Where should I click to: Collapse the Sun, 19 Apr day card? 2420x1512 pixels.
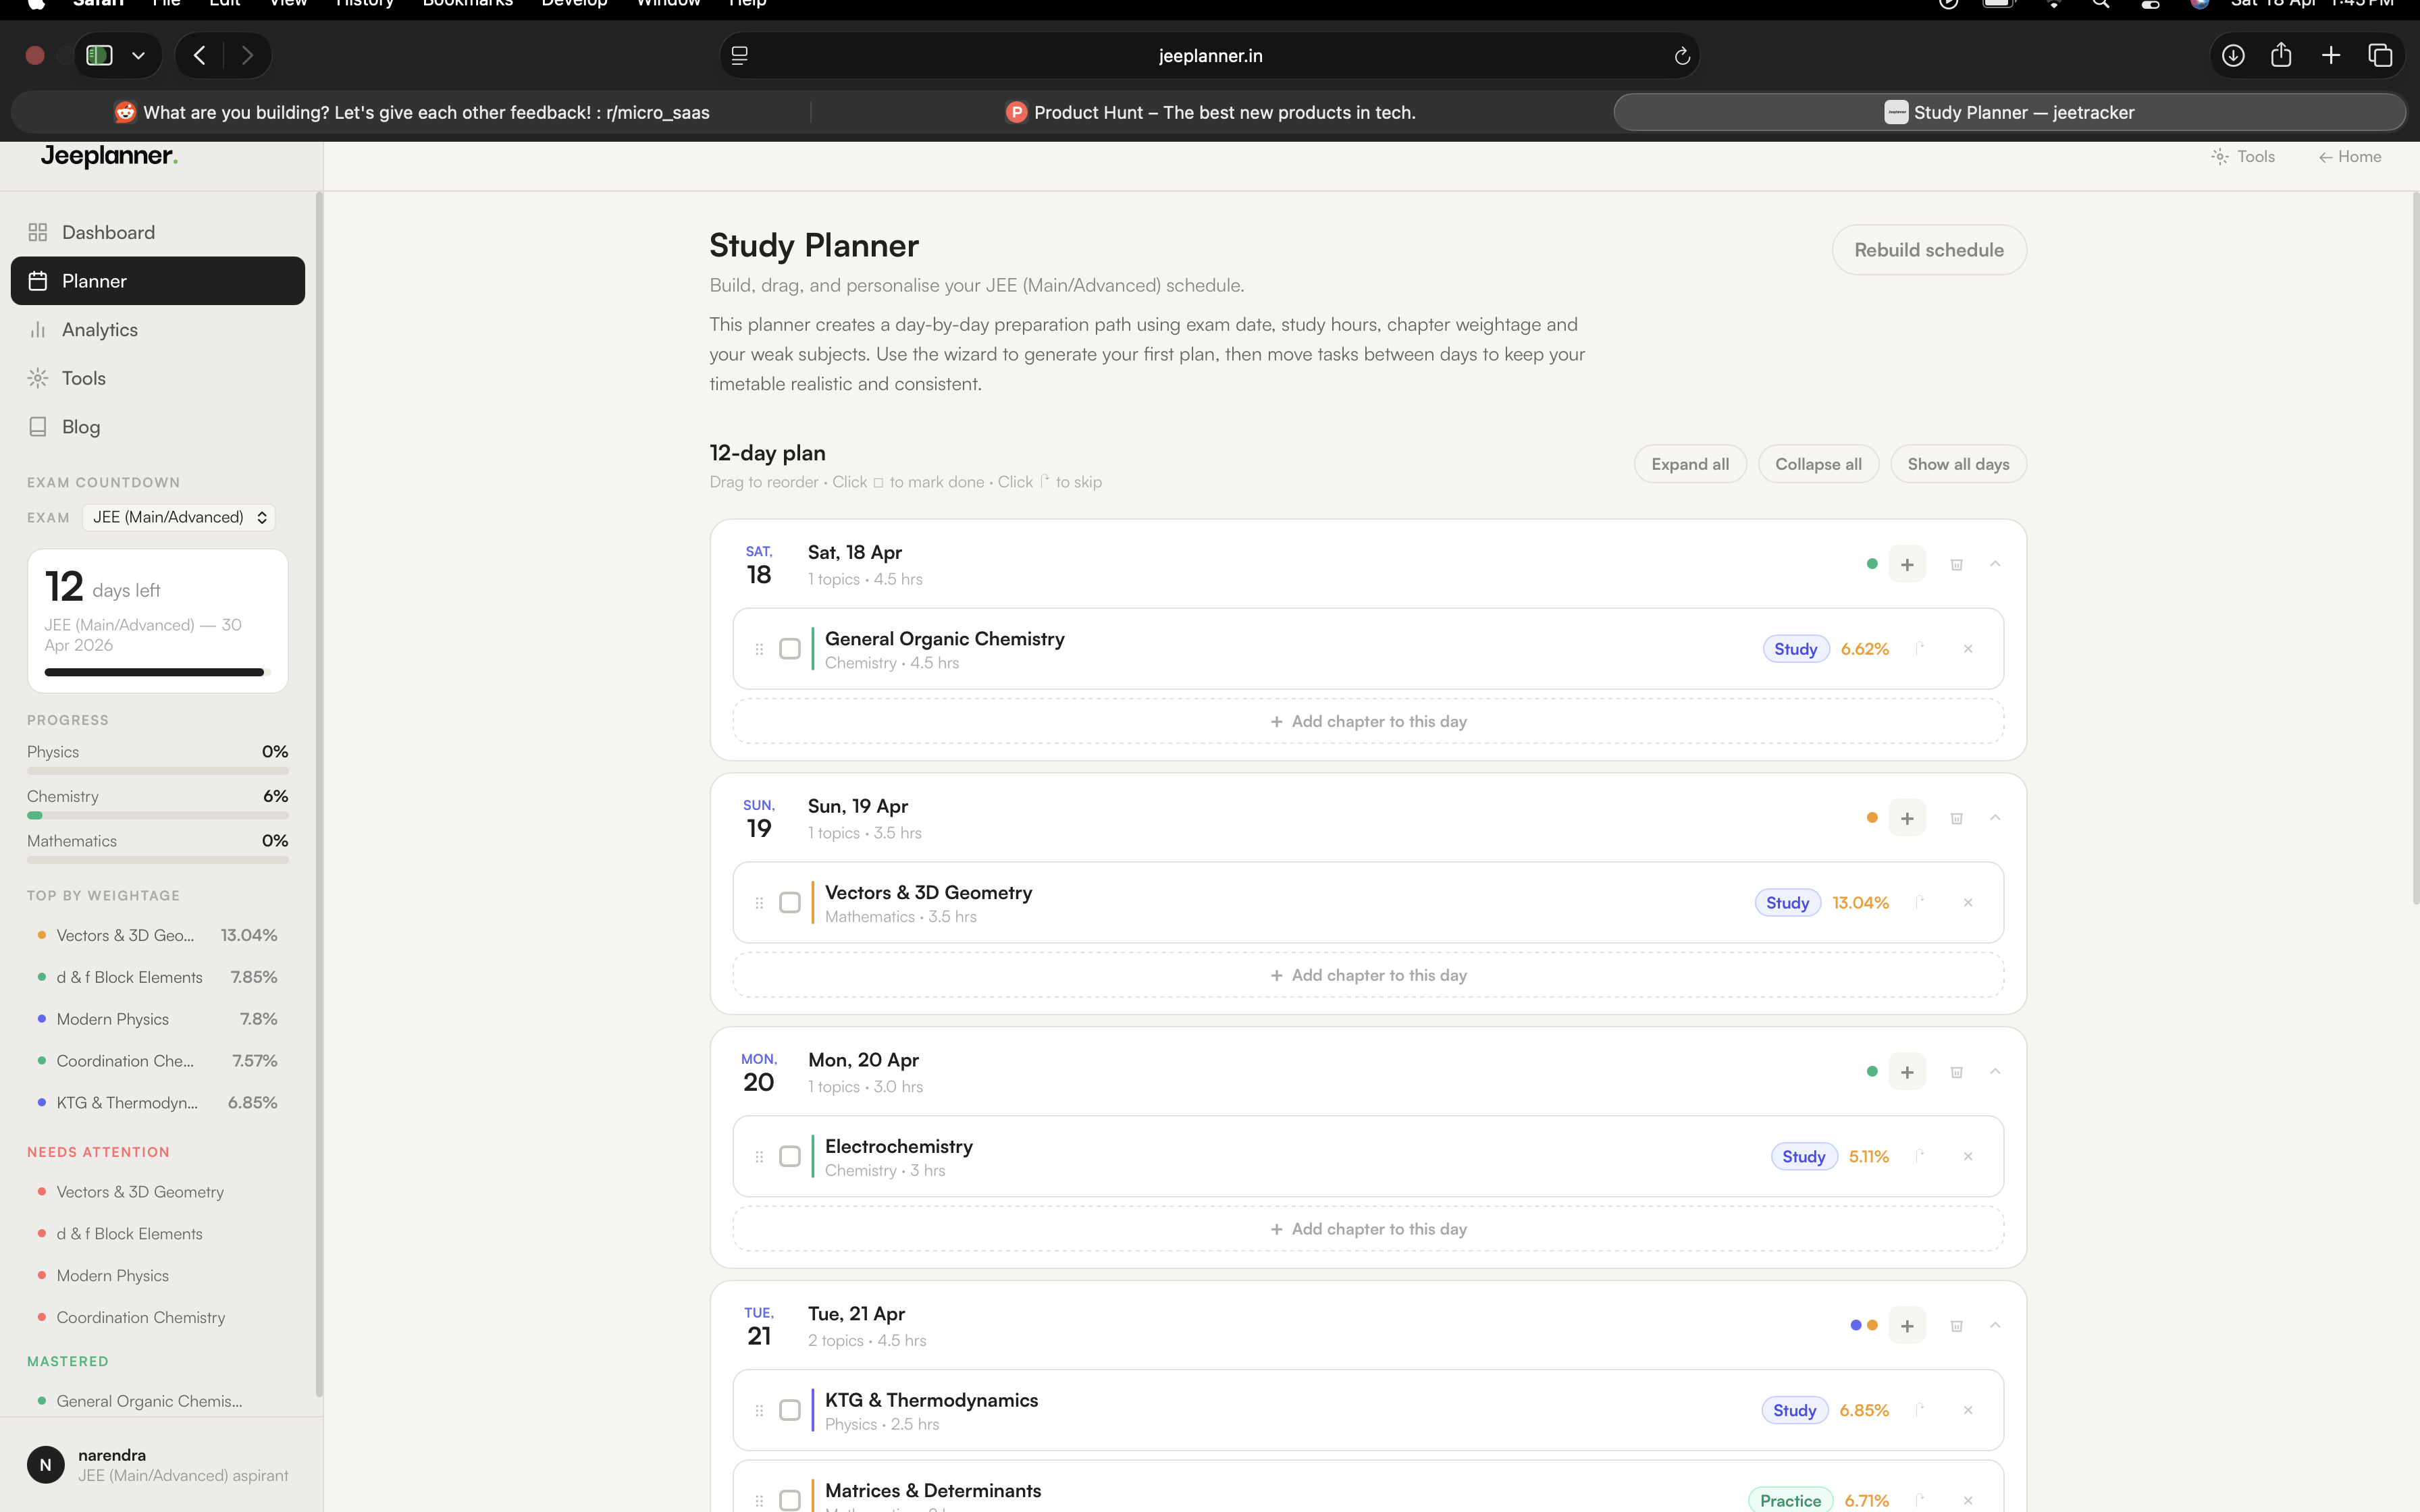1995,818
